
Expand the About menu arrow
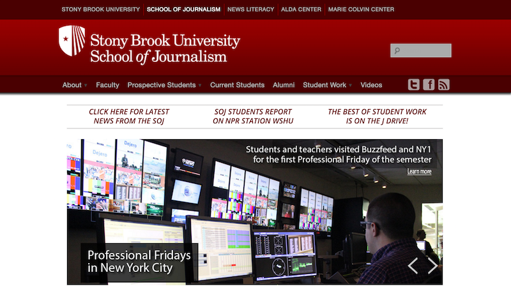[x=86, y=86]
